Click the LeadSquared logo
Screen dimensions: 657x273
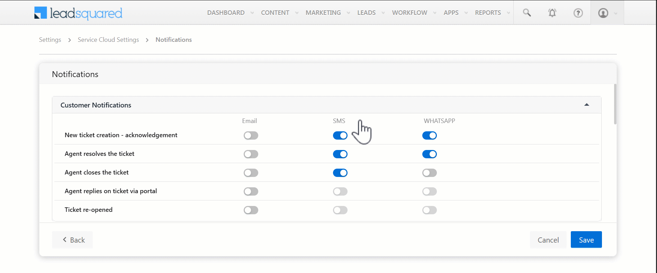tap(78, 13)
